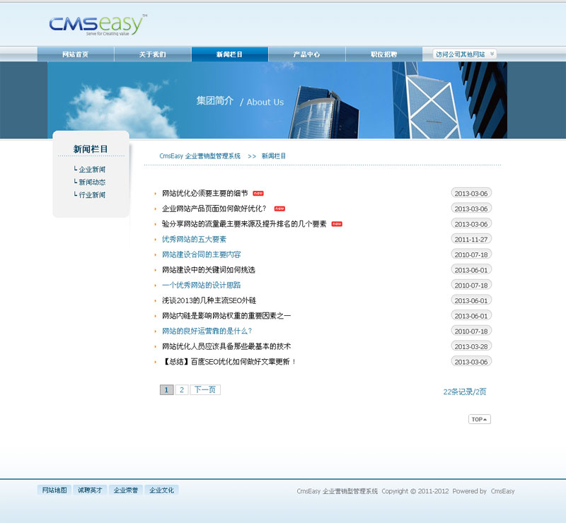Open 新闻动态 category in the sidebar

point(92,182)
